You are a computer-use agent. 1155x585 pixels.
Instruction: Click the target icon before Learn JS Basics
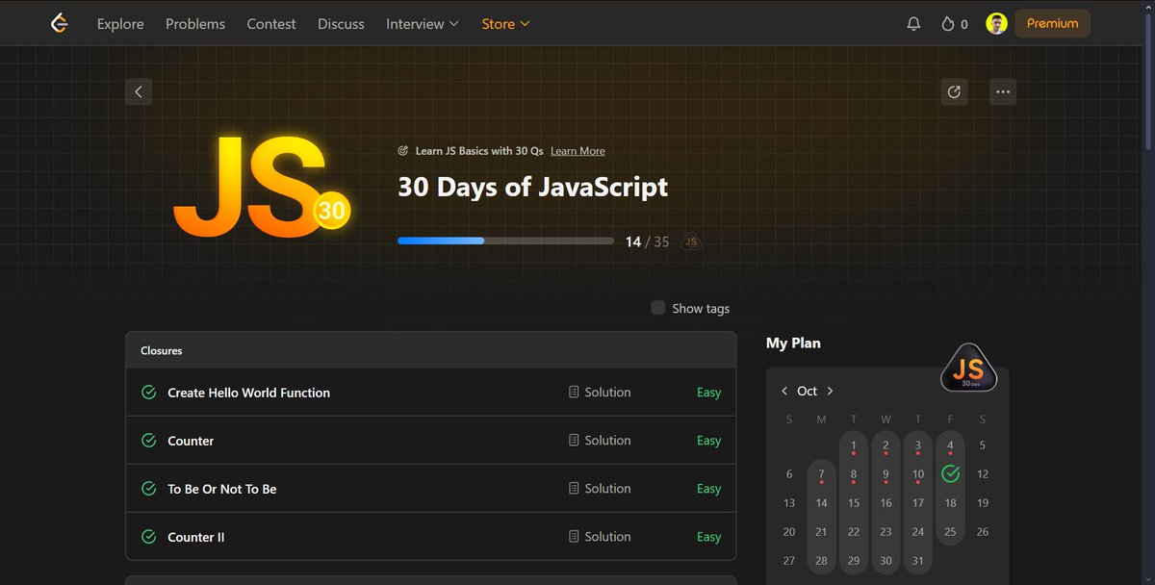click(x=403, y=151)
